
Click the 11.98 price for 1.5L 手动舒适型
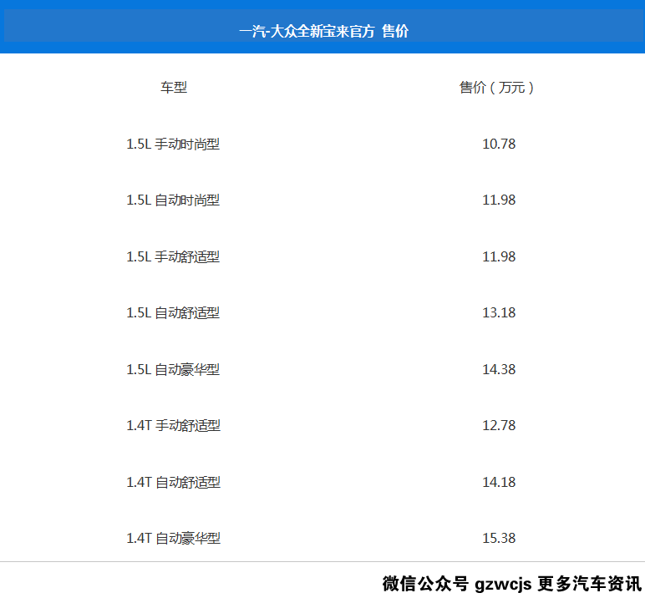click(x=499, y=256)
